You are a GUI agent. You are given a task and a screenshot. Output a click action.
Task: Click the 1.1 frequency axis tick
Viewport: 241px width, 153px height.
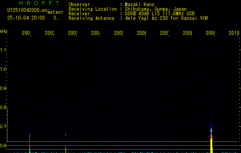pos(4,50)
